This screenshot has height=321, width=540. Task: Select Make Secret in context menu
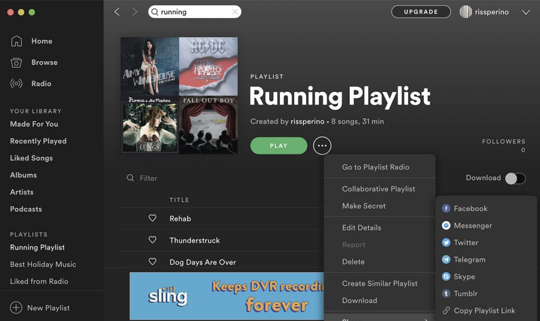coord(364,206)
